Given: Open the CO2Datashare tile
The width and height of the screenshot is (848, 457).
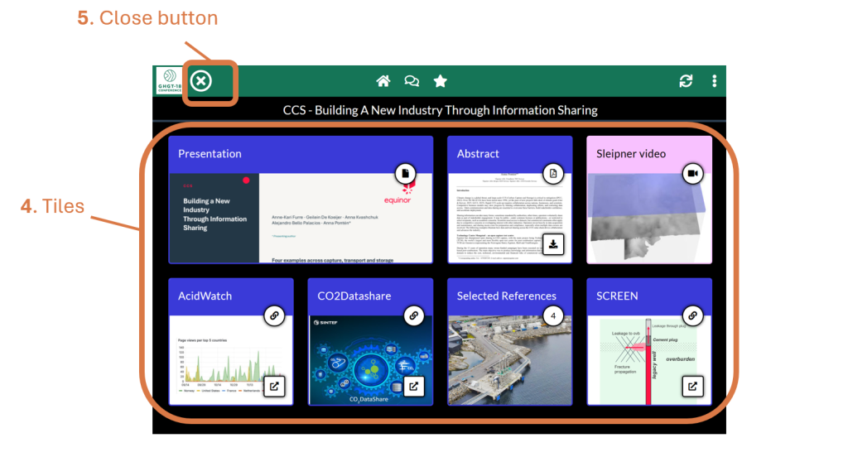Looking at the screenshot, I should point(370,342).
